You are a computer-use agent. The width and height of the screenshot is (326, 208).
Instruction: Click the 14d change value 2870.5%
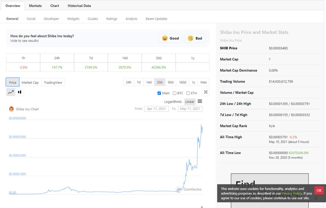pos(125,67)
